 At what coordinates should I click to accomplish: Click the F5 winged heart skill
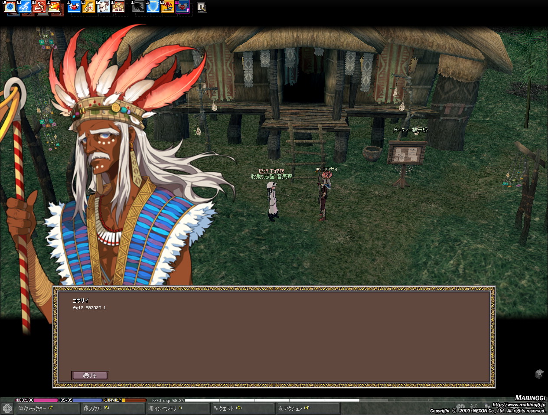[75, 7]
